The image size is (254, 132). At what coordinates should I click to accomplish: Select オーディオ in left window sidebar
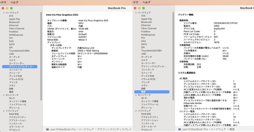(14, 57)
